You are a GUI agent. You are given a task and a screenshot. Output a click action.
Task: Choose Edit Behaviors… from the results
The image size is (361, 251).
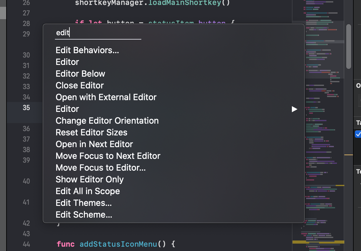click(x=87, y=50)
